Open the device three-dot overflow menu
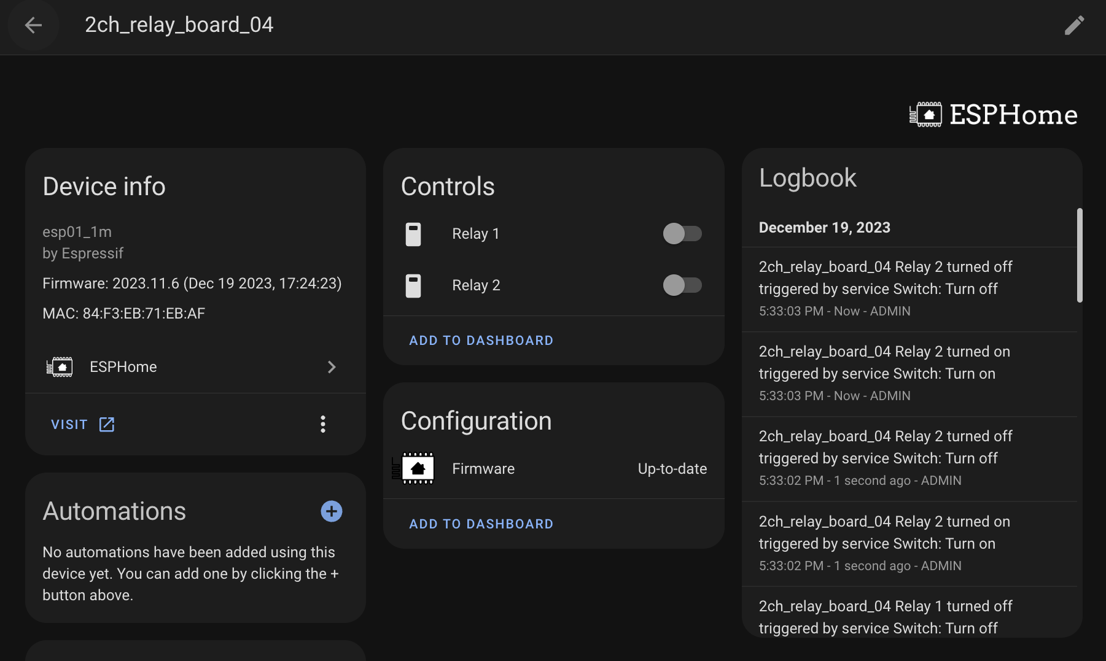Screen dimensions: 1106x661 [323, 424]
